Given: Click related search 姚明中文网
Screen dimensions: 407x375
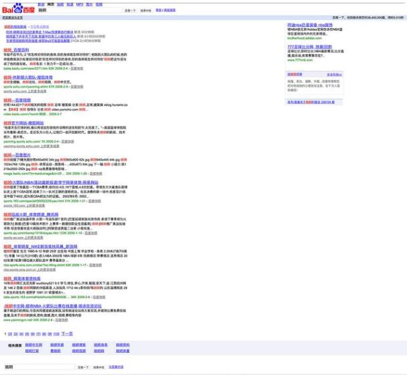Looking at the screenshot, I should coord(33,345).
